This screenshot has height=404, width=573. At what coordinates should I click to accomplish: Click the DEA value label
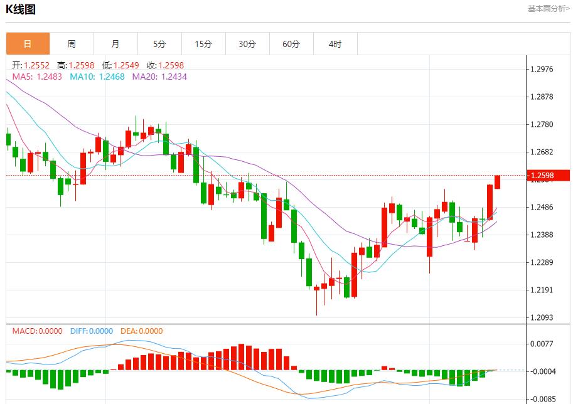pyautogui.click(x=141, y=331)
